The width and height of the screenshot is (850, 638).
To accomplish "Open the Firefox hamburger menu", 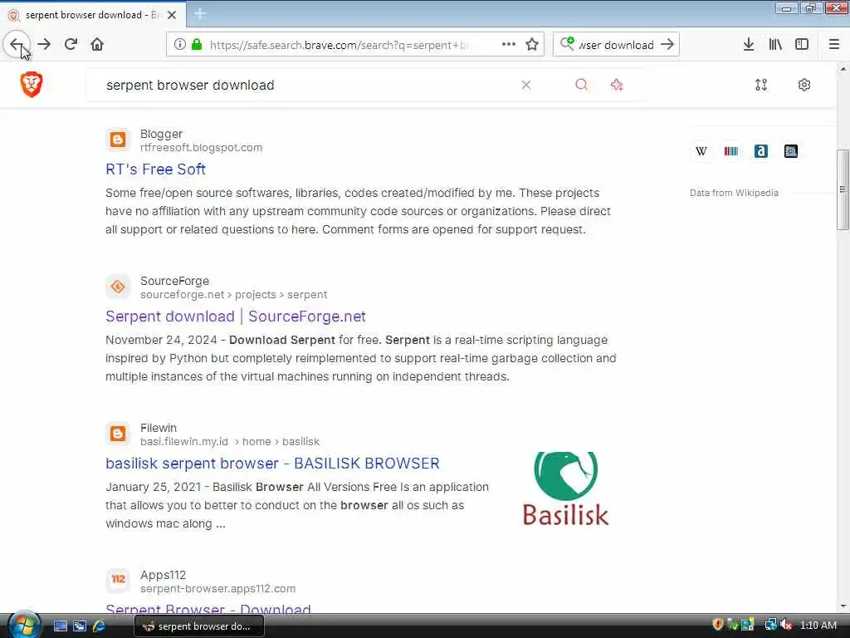I will pyautogui.click(x=833, y=44).
